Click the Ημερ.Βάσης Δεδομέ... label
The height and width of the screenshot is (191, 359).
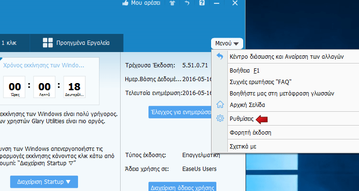pyautogui.click(x=153, y=79)
